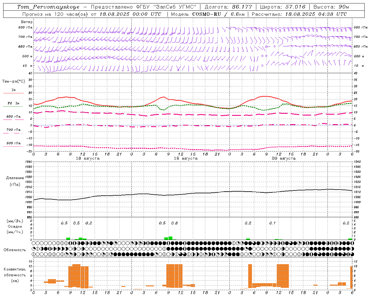This screenshot has width=369, height=295.
Task: Click the "10 м" wind level label on left
Action: point(27,66)
